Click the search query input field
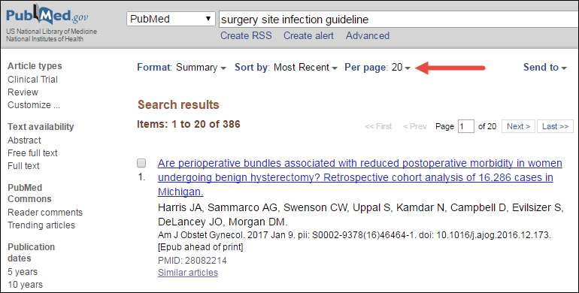The image size is (579, 293). coord(399,20)
